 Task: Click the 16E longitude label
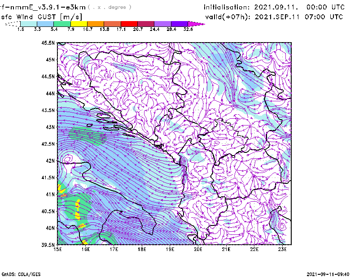point(86,249)
